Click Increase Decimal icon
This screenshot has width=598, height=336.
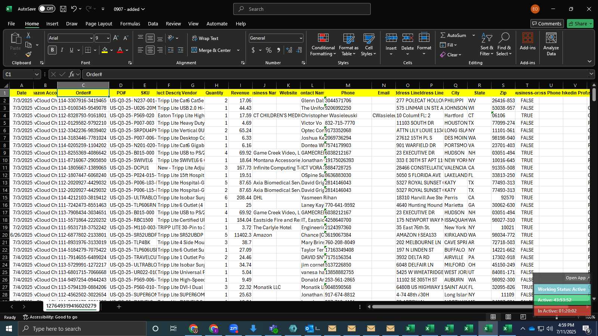(289, 50)
